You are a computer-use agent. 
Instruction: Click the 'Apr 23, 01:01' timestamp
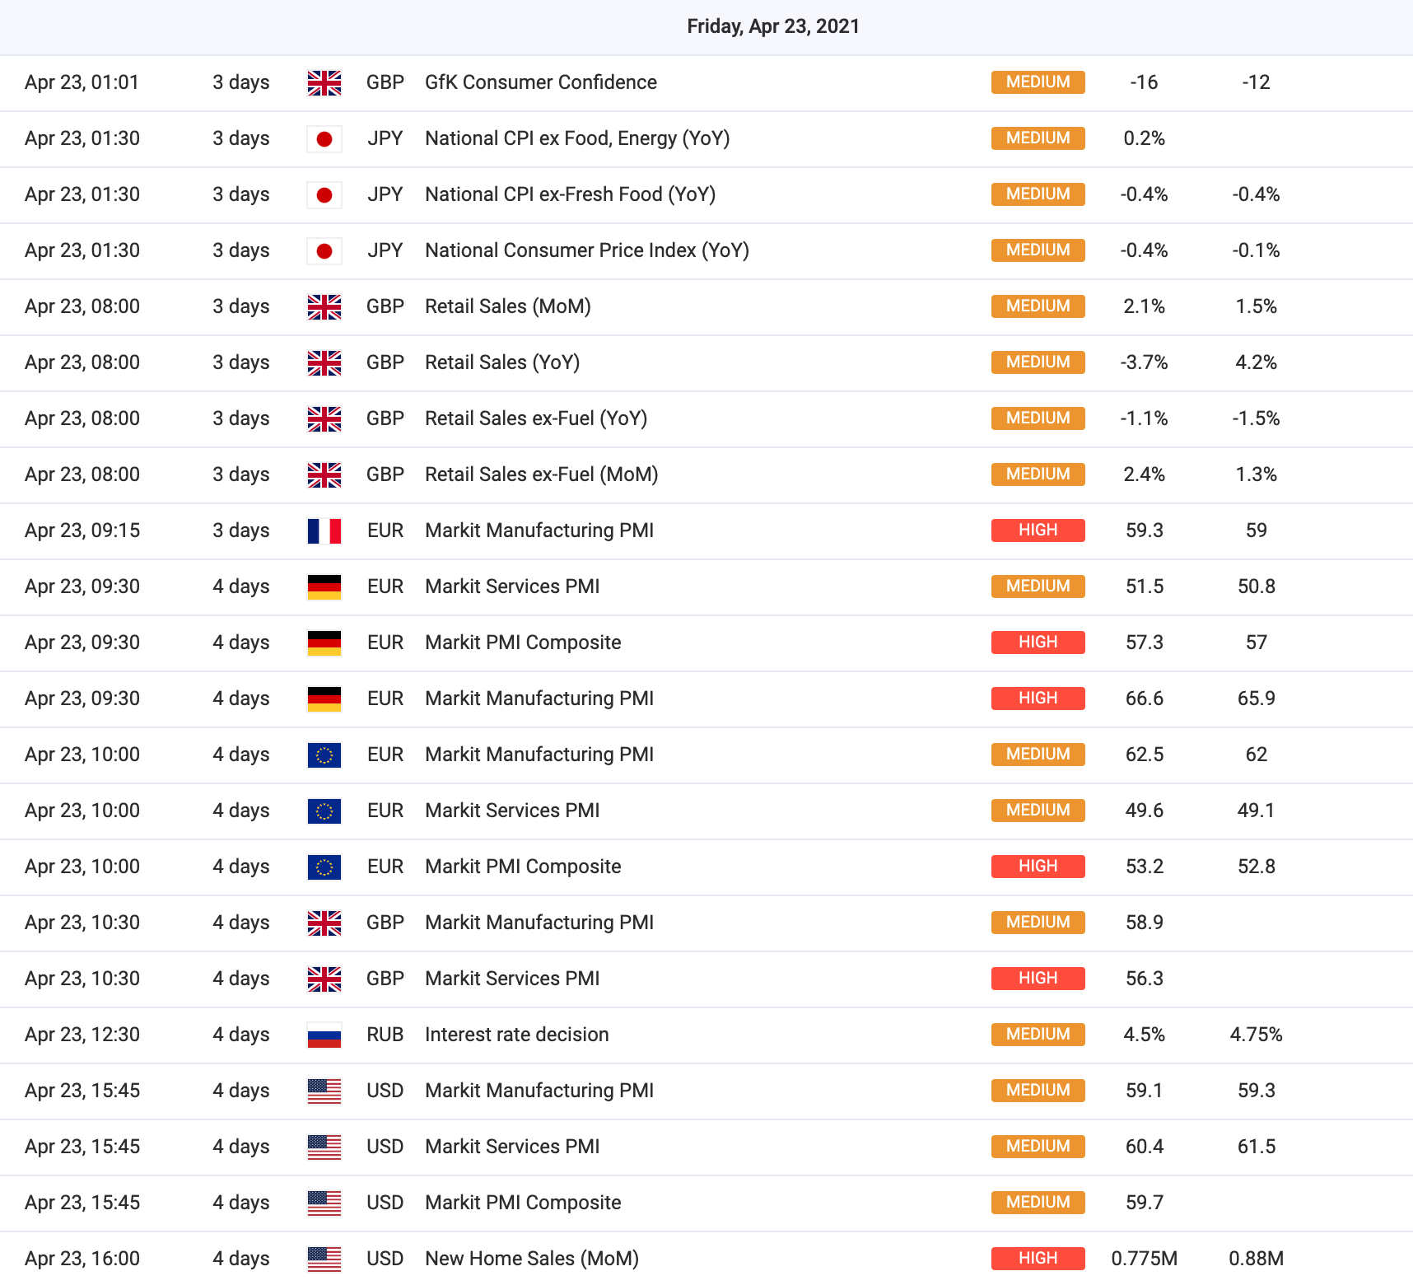pyautogui.click(x=82, y=82)
